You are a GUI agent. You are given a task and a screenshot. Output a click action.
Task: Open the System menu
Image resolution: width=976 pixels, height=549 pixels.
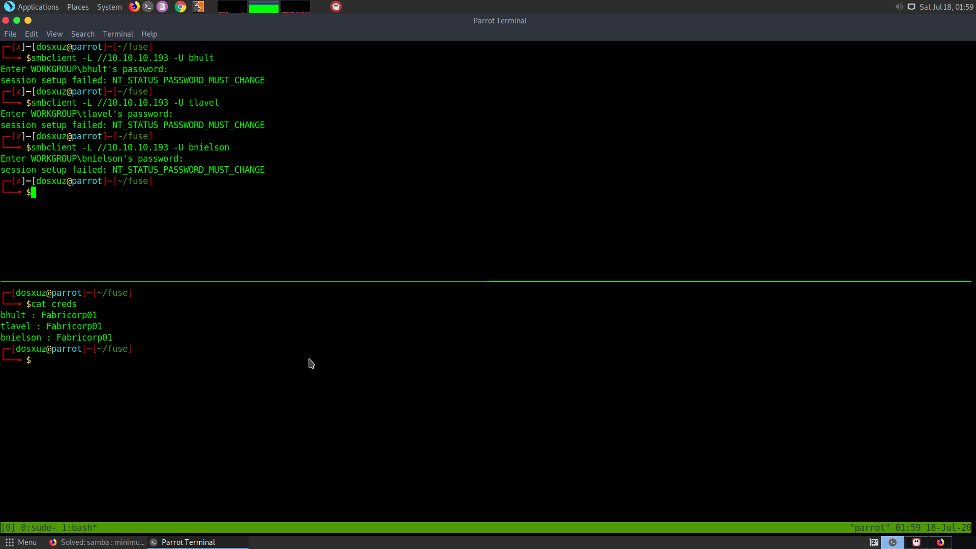pyautogui.click(x=109, y=7)
